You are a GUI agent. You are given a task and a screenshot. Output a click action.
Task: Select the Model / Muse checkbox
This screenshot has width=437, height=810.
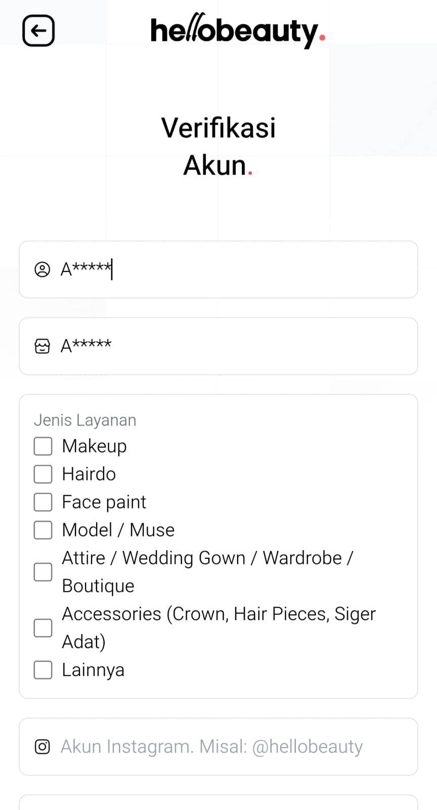point(43,530)
